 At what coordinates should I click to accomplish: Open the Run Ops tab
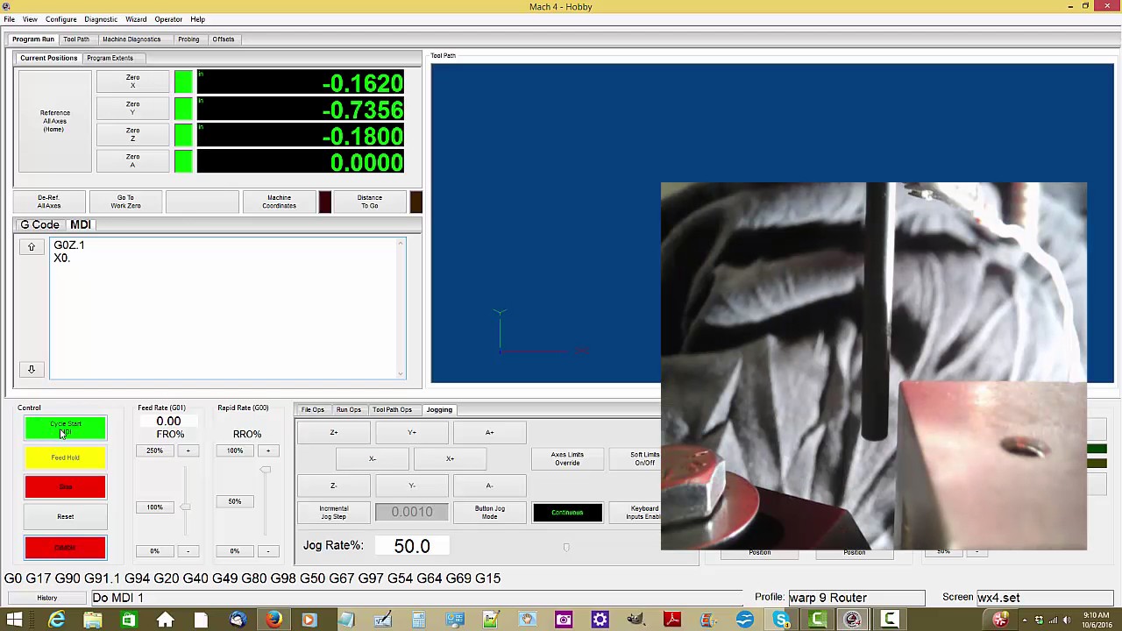tap(349, 409)
